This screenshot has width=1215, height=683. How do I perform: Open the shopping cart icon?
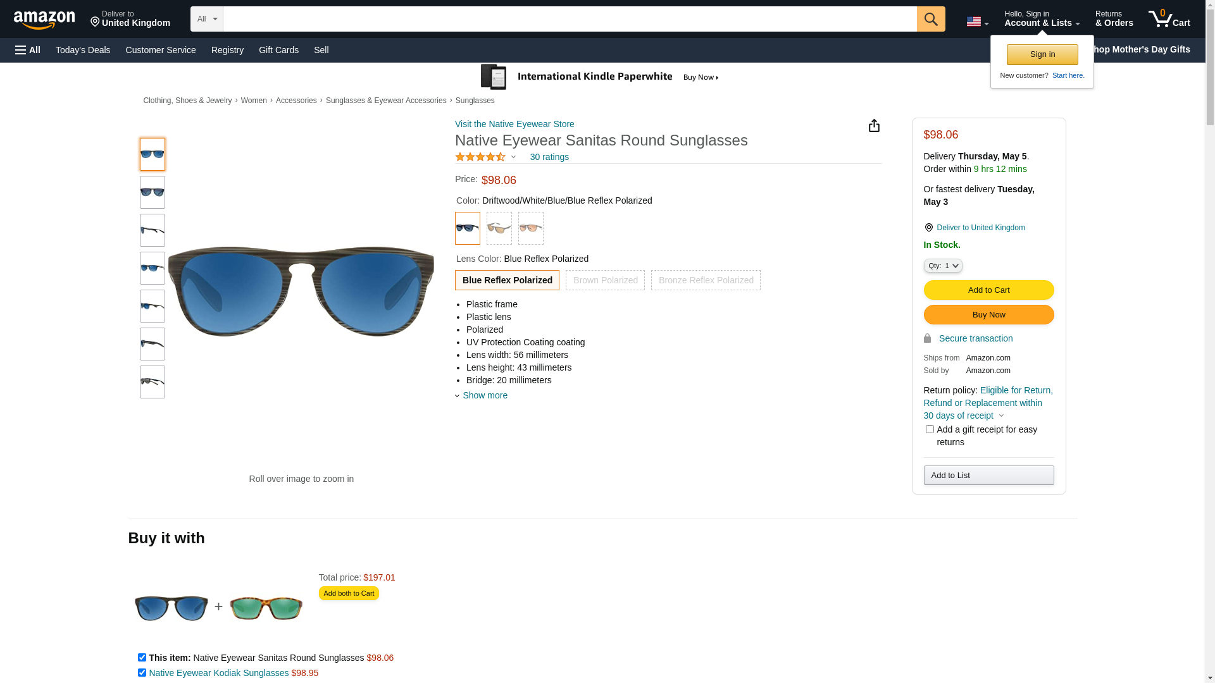(1168, 19)
